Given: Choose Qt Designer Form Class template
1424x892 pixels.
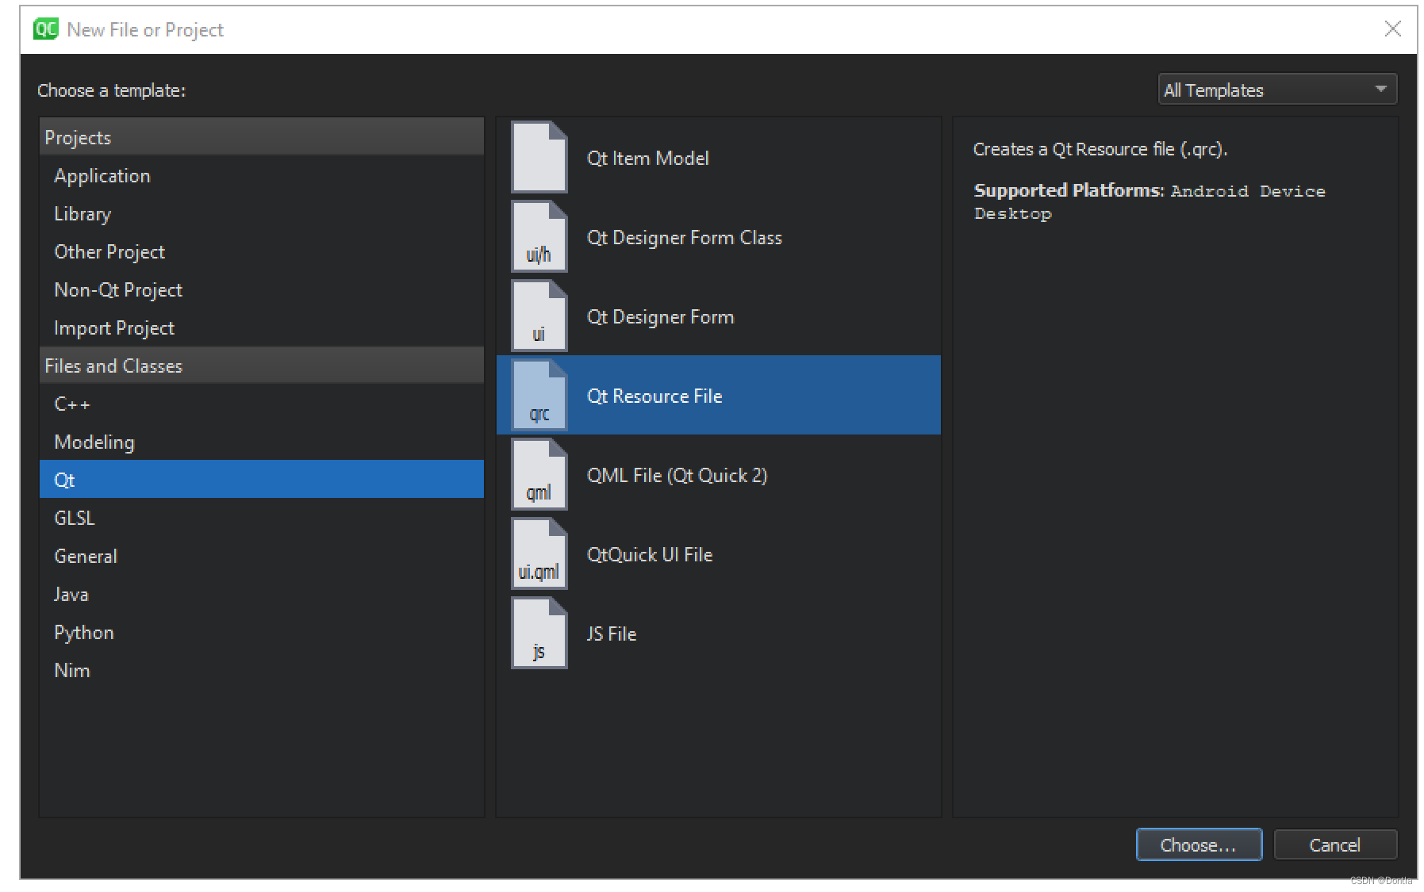Looking at the screenshot, I should coord(718,236).
